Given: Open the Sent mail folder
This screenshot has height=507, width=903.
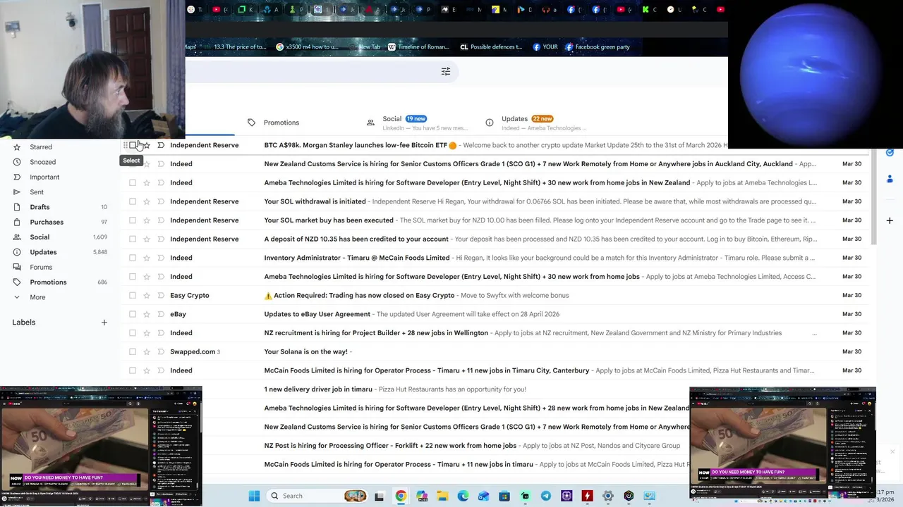Looking at the screenshot, I should tap(37, 192).
